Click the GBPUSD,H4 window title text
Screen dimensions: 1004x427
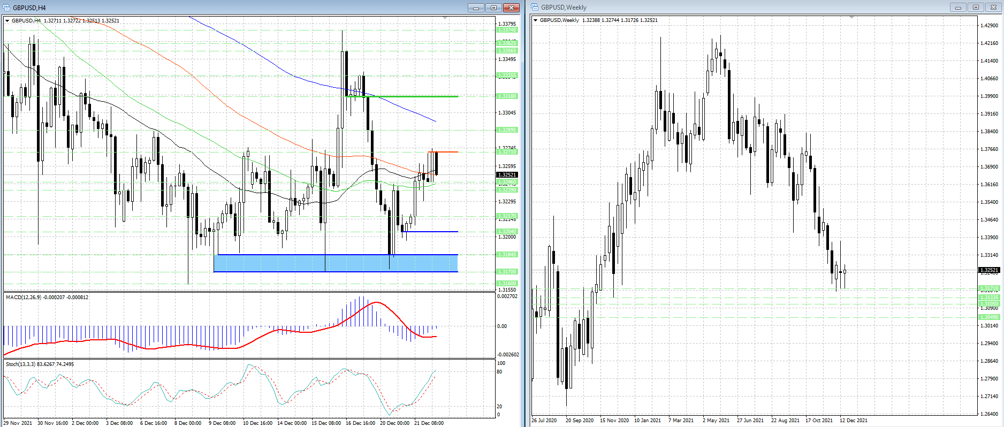tap(29, 8)
